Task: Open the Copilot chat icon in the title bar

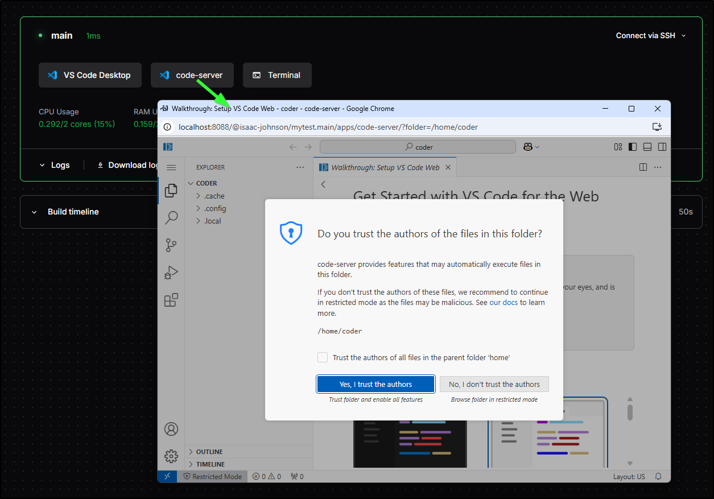Action: coord(528,147)
